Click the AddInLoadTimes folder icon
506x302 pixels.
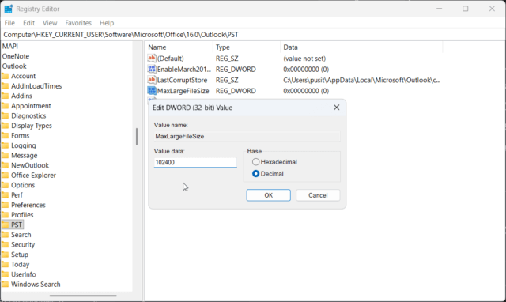pyautogui.click(x=6, y=86)
